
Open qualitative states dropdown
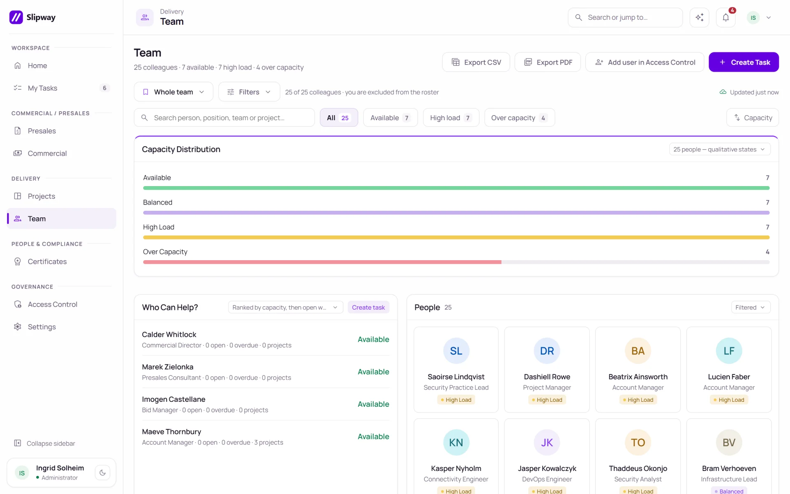720,149
